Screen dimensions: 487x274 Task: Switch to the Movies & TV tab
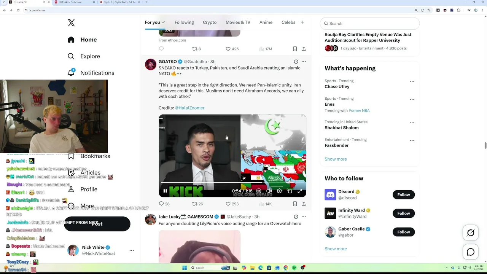click(238, 22)
